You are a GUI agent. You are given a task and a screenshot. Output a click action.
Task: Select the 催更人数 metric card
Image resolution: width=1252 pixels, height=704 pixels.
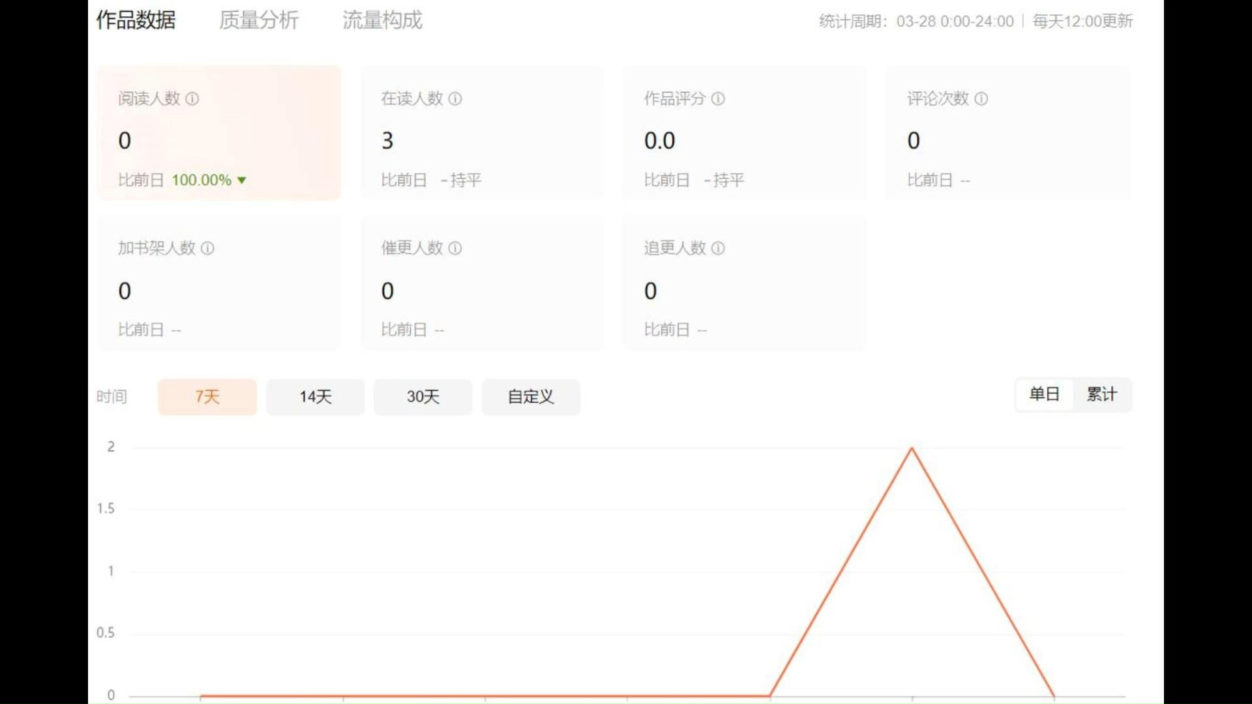(x=482, y=283)
